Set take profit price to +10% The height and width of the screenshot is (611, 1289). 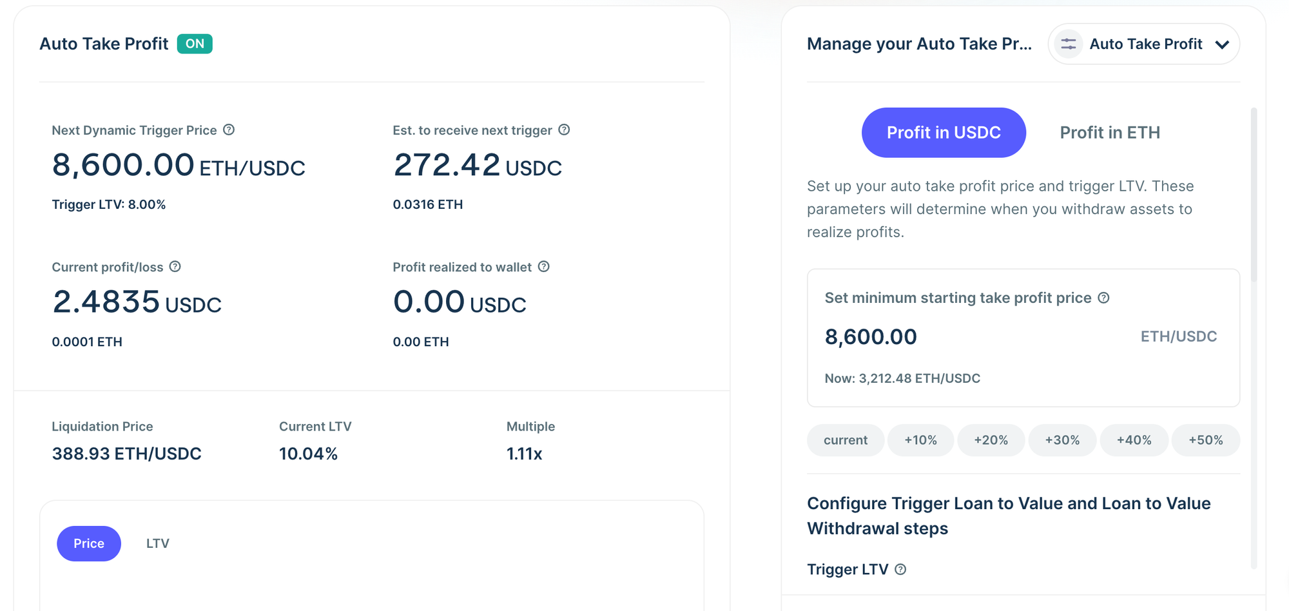click(920, 440)
